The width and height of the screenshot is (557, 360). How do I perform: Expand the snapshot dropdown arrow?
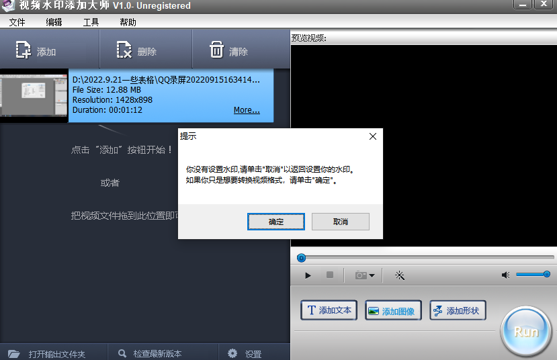[372, 275]
